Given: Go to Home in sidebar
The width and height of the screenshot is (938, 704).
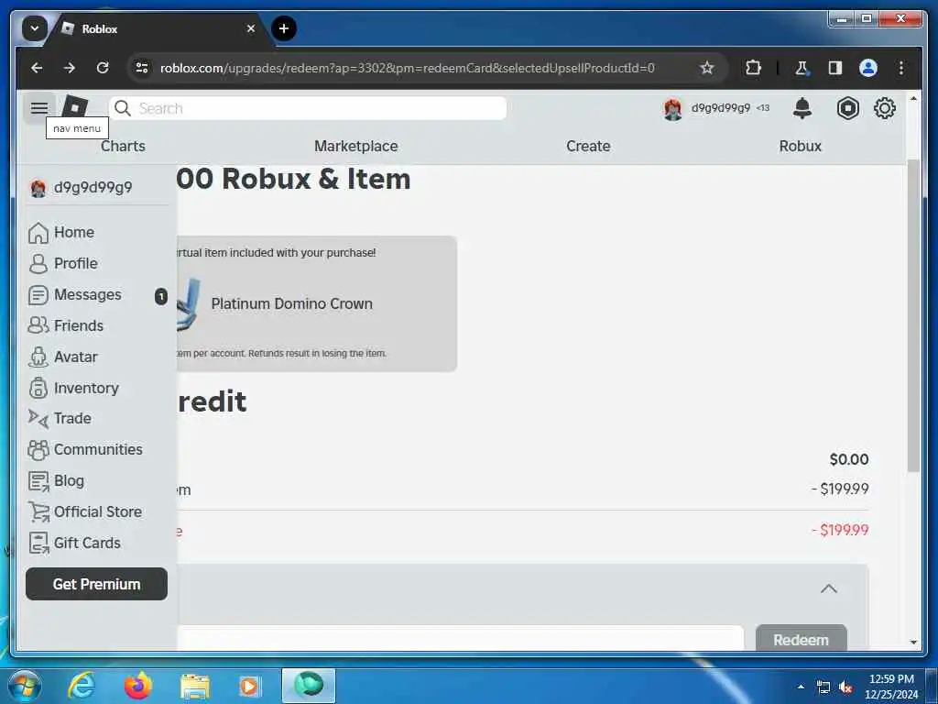Looking at the screenshot, I should [73, 232].
